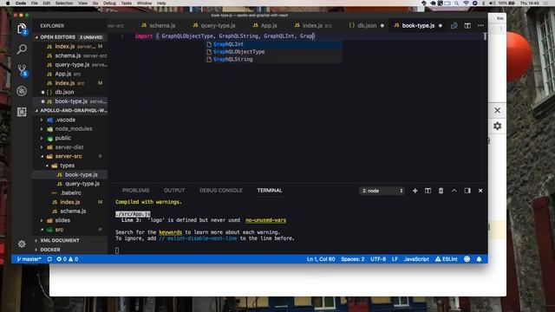Open Spotlight search in the menu bar

point(457,3)
